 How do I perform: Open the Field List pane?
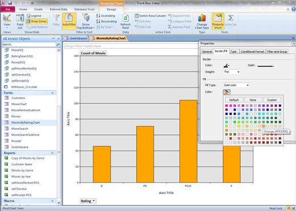pyautogui.click(x=20, y=21)
